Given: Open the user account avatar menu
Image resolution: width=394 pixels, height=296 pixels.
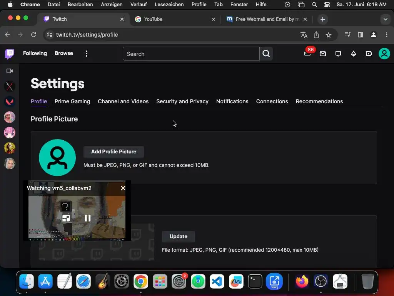Looking at the screenshot, I should pyautogui.click(x=384, y=54).
